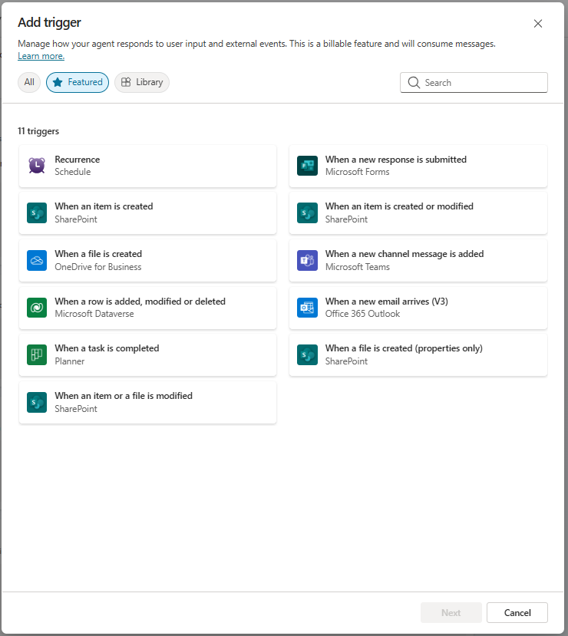Click the 'Add trigger' dialog heading
The width and height of the screenshot is (568, 636).
coord(49,23)
